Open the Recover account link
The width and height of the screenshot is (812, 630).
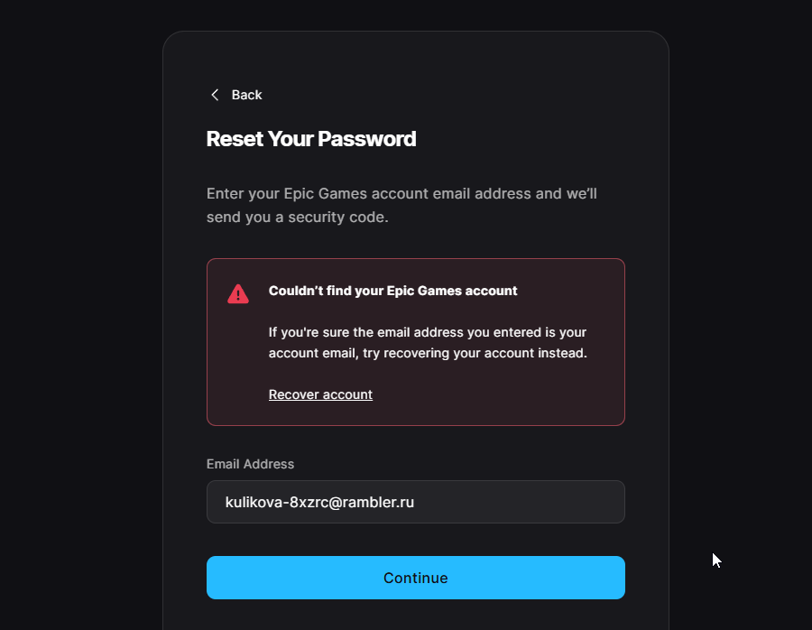[x=320, y=394]
